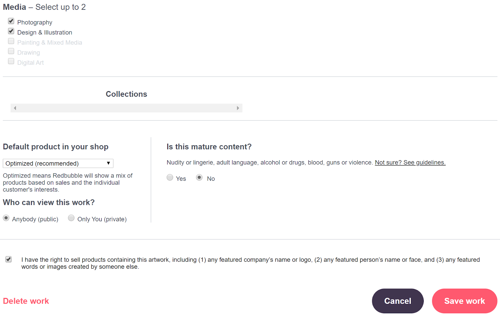The image size is (500, 318).
Task: Click the Collections section heading
Action: pyautogui.click(x=126, y=94)
